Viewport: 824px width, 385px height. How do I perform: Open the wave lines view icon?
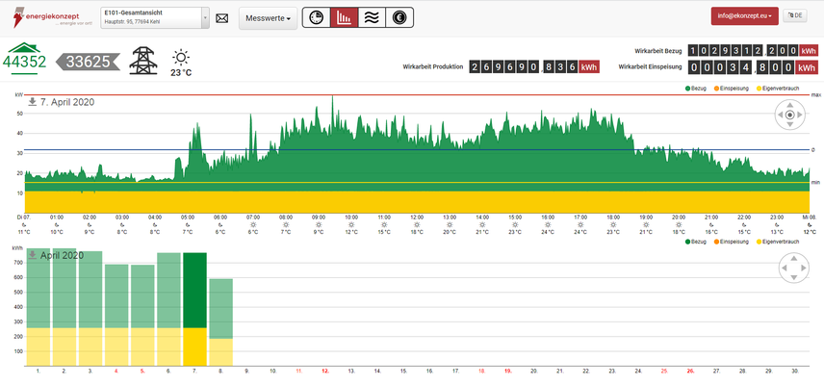pos(371,17)
